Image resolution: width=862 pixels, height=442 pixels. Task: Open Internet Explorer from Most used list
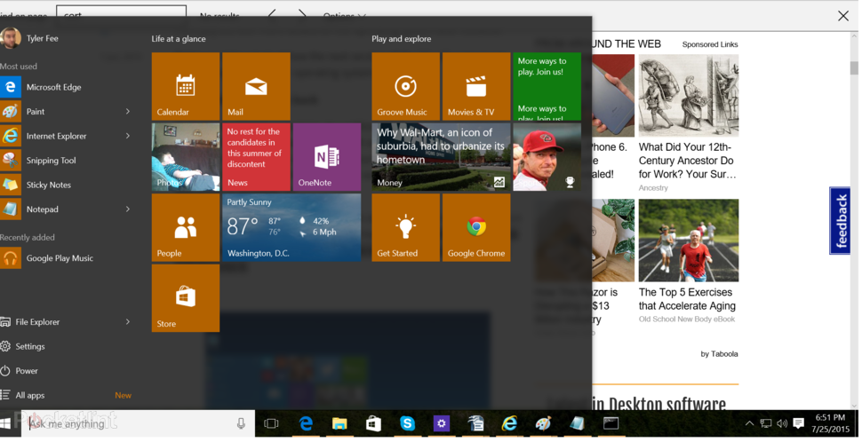pos(56,136)
